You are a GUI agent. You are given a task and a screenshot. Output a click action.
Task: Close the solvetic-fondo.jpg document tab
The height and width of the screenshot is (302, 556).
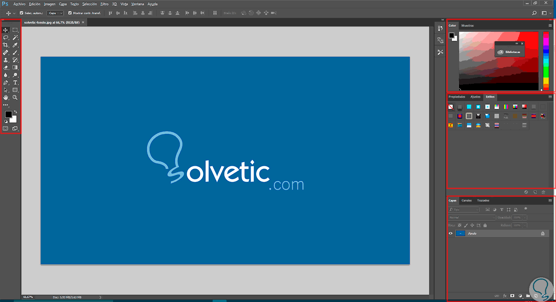pos(83,22)
